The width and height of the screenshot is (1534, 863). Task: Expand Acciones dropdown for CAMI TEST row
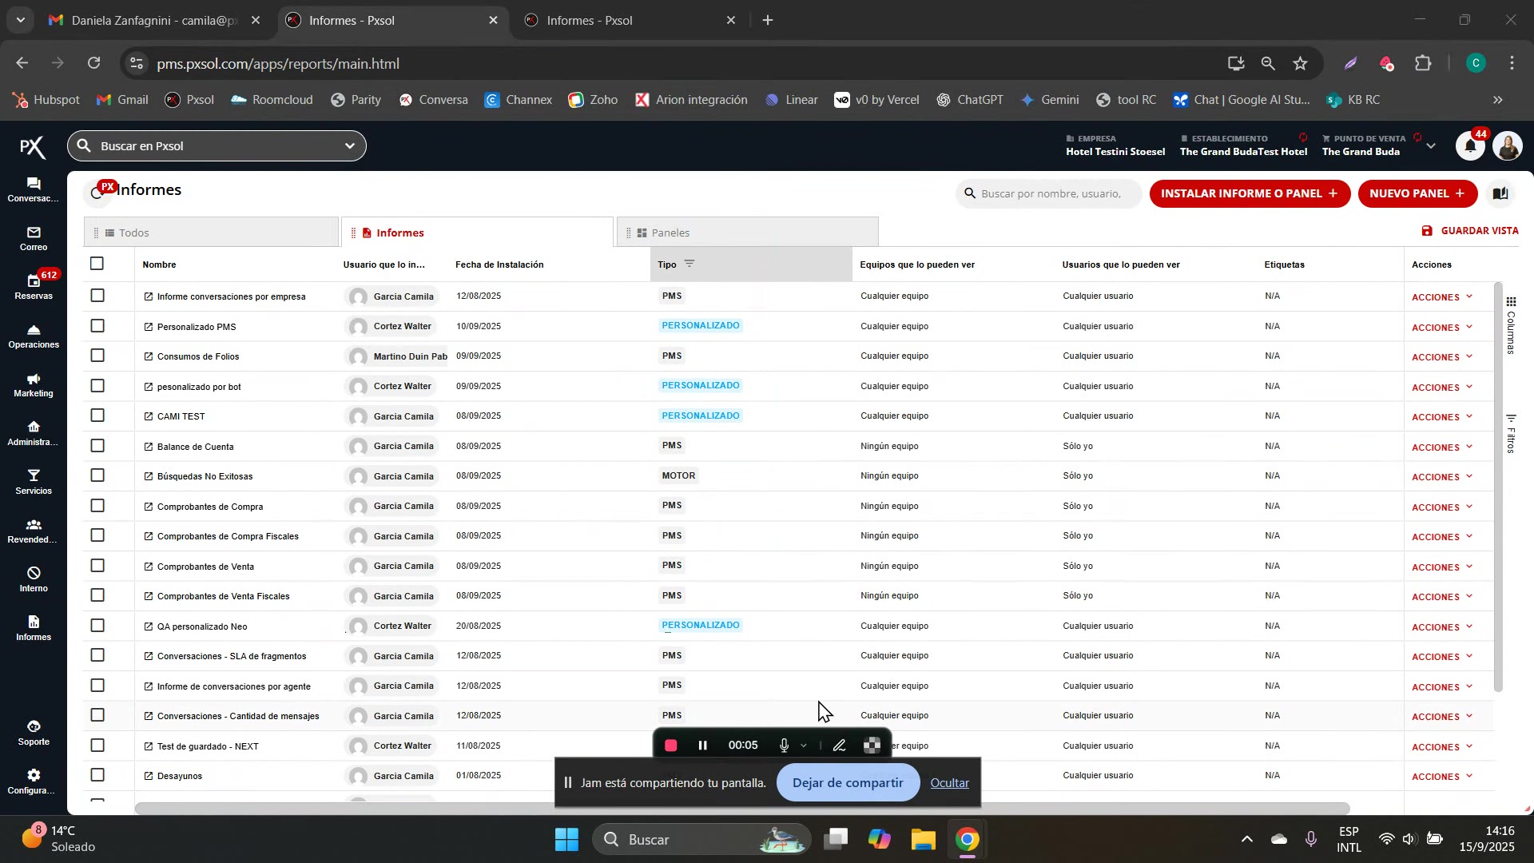pos(1442,417)
